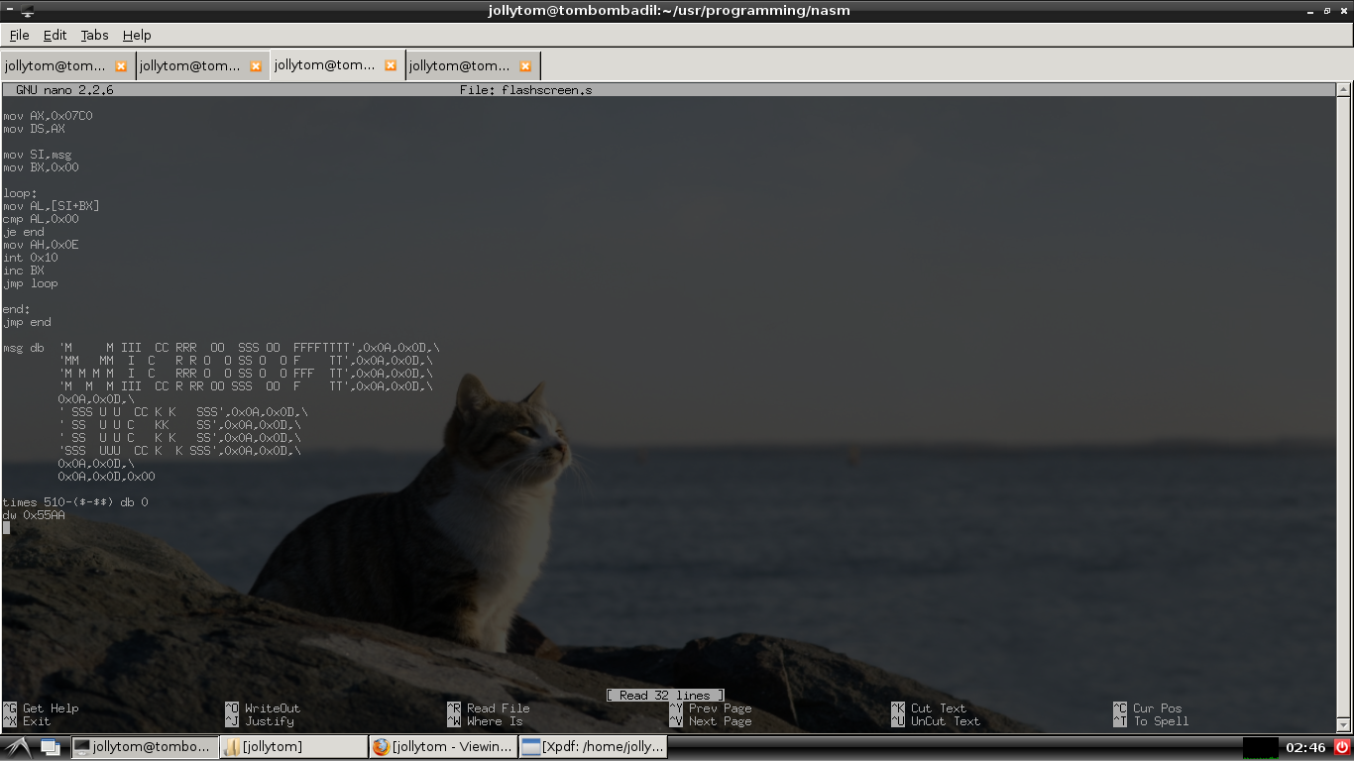The width and height of the screenshot is (1354, 761).
Task: Restore the terminal window size from titlebar
Action: (1327, 11)
